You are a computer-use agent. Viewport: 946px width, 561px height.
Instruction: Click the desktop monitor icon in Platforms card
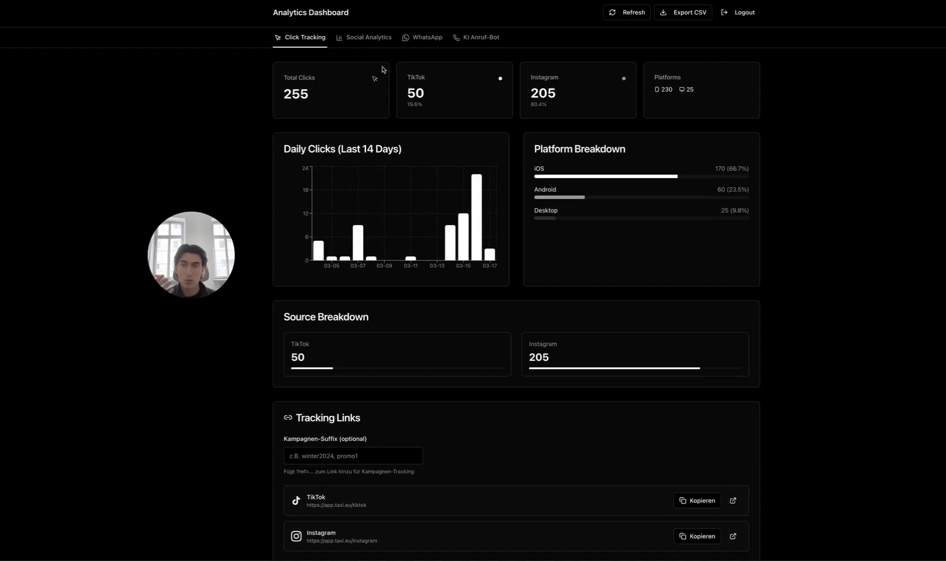point(682,90)
